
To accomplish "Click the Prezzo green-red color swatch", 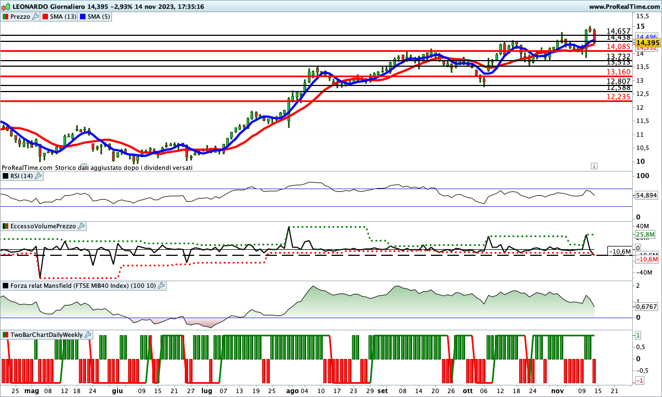I will click(5, 17).
